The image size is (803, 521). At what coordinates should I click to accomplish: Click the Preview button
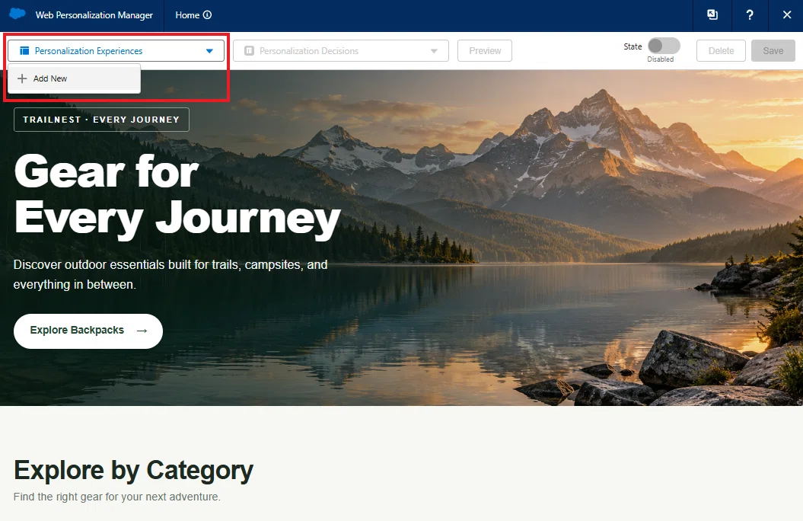(485, 51)
